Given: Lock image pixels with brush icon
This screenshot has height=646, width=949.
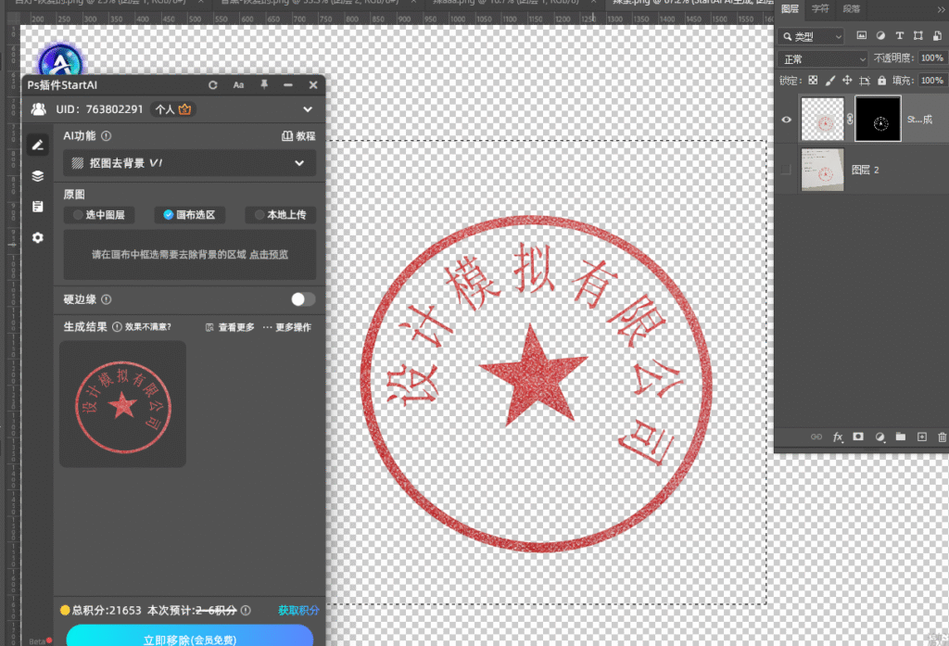Looking at the screenshot, I should coord(829,81).
